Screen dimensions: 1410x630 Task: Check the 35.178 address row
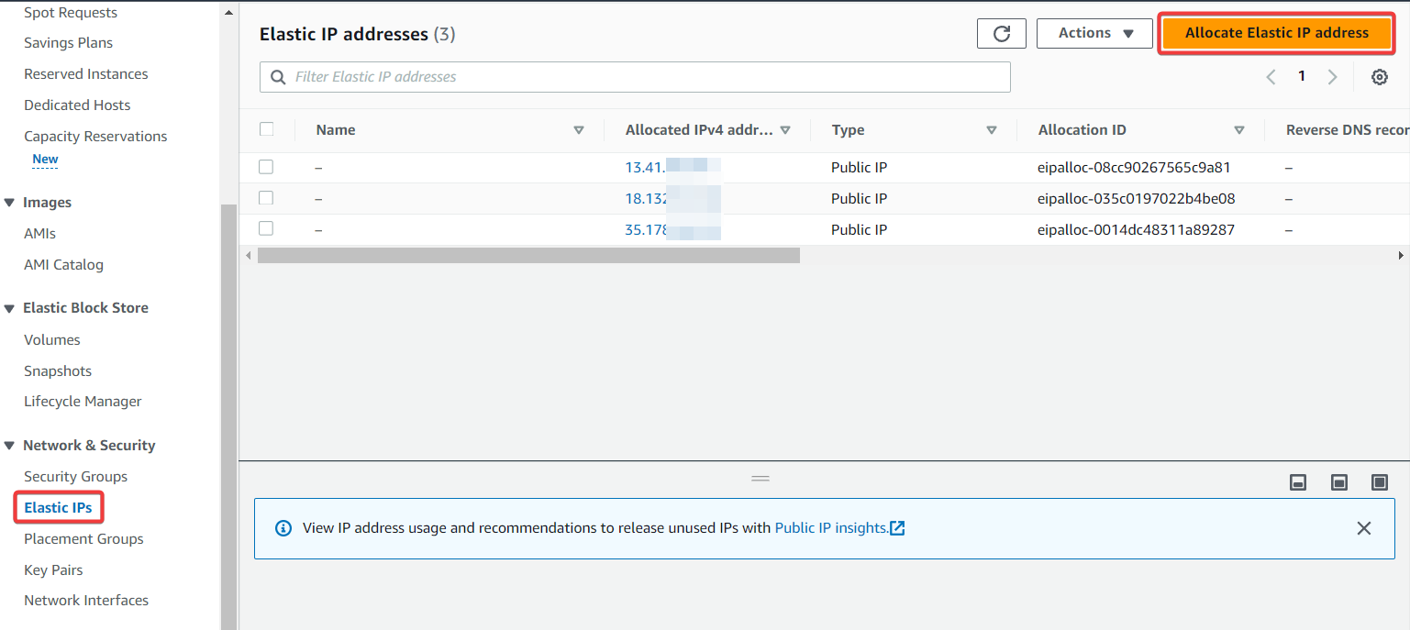266,229
